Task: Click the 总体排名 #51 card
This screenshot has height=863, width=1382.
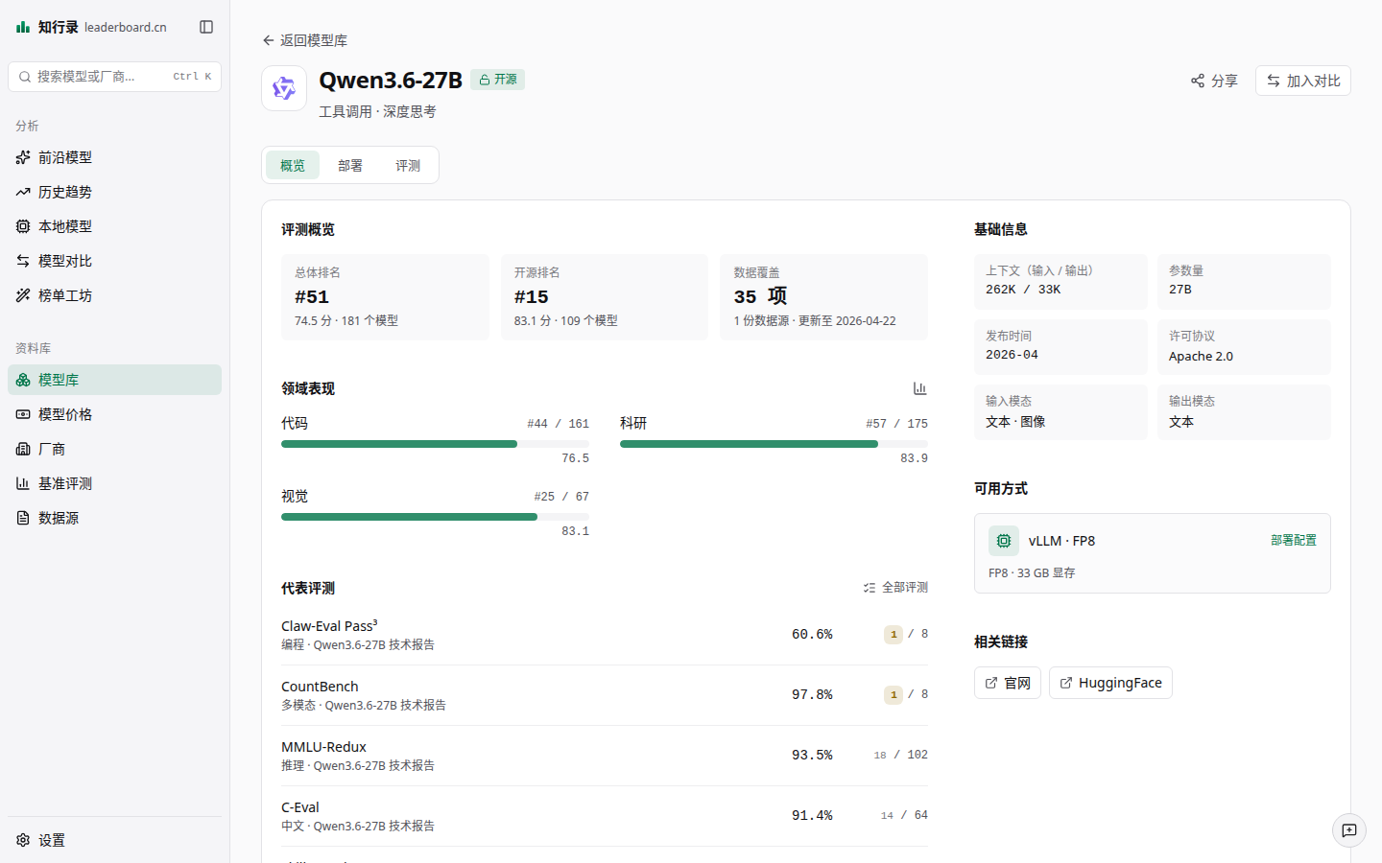Action: coord(385,297)
